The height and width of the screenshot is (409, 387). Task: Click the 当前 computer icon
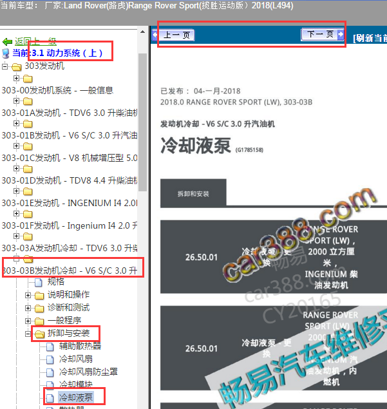(6, 53)
